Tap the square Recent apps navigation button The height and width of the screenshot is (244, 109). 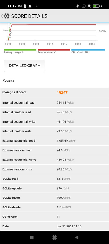coord(32,237)
